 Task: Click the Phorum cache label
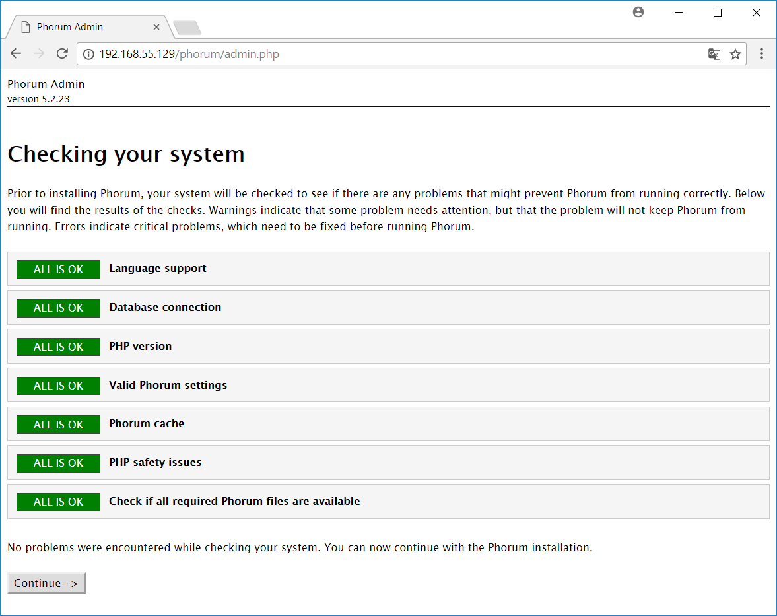147,423
